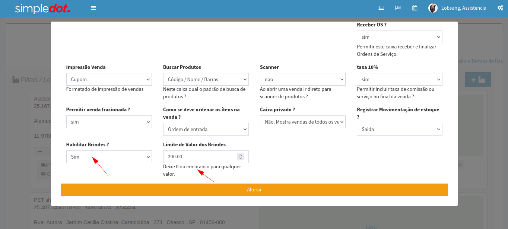The width and height of the screenshot is (508, 229).
Task: Click the settings gears icon
Action: [500, 8]
